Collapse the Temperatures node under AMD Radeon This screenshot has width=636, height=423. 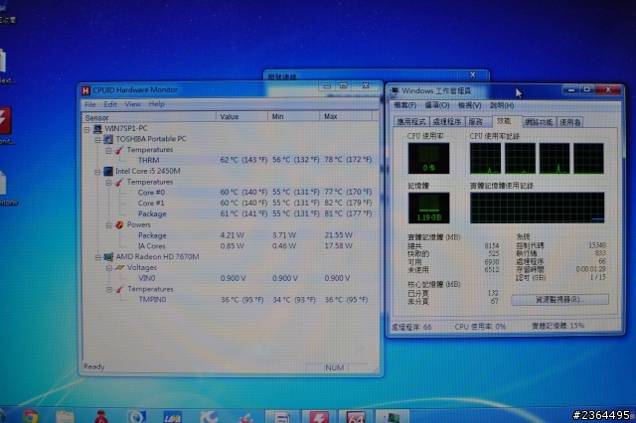point(109,290)
